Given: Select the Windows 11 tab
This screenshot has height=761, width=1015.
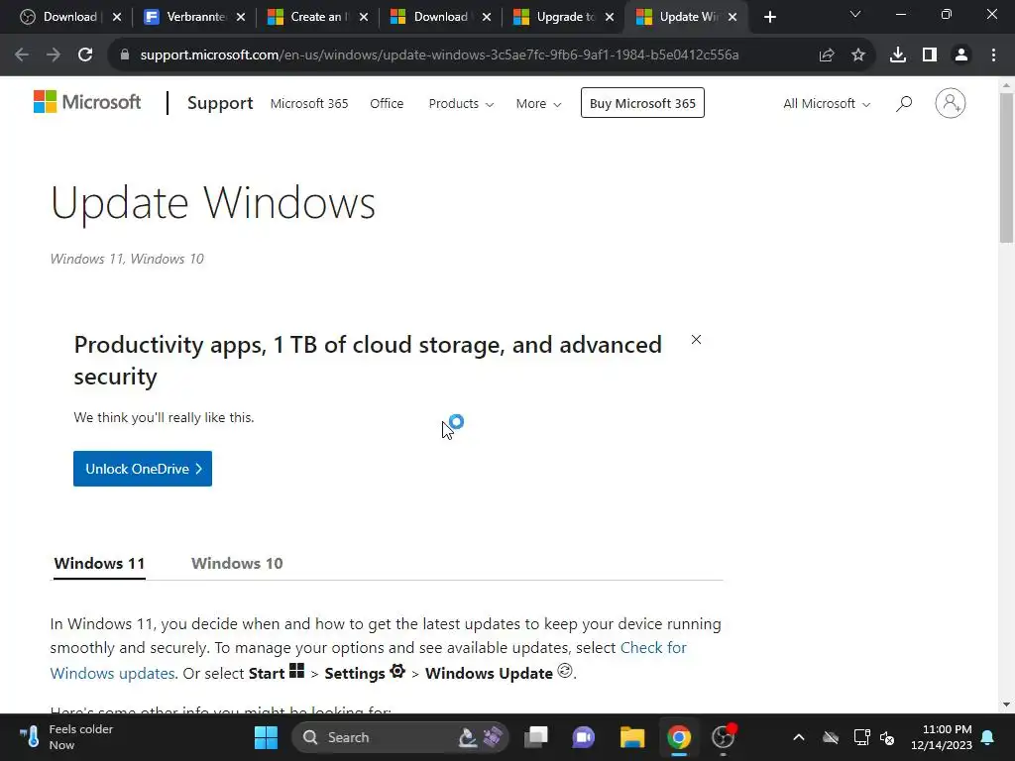Looking at the screenshot, I should (x=99, y=563).
